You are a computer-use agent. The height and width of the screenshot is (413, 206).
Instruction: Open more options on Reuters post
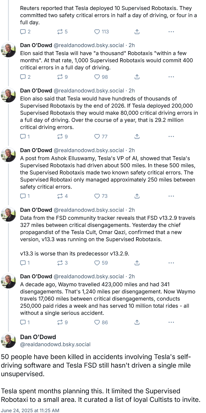pos(171,32)
